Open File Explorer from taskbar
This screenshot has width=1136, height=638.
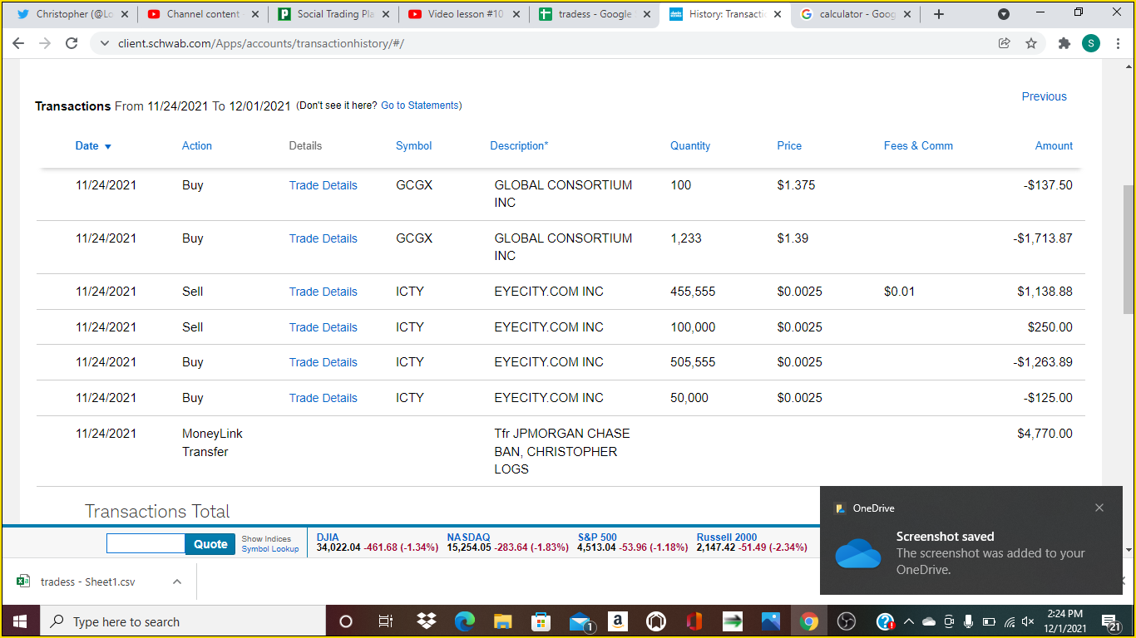(x=502, y=621)
